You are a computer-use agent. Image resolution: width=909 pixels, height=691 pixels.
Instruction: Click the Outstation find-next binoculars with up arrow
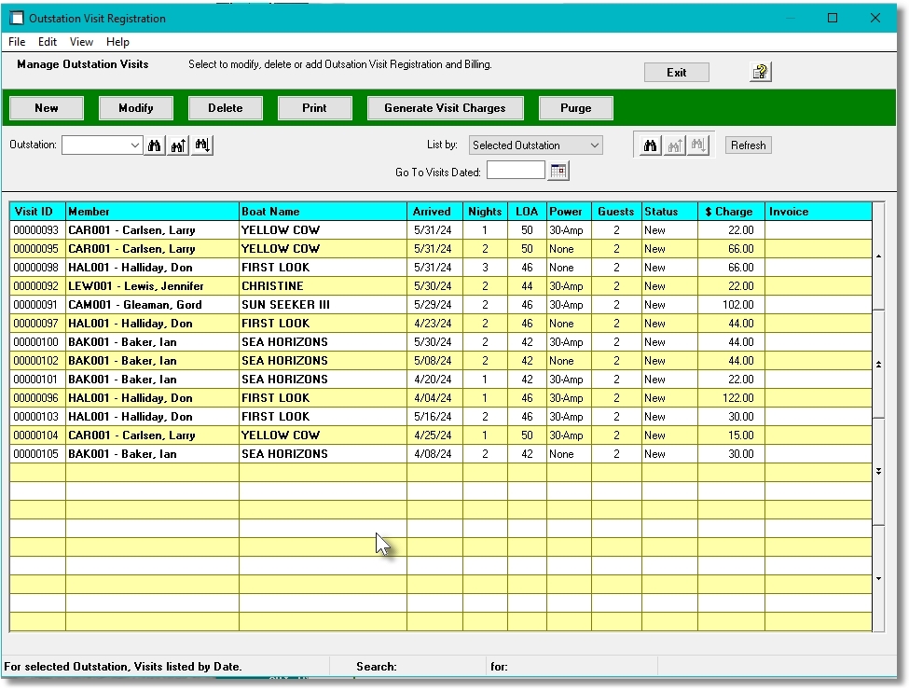(x=178, y=145)
